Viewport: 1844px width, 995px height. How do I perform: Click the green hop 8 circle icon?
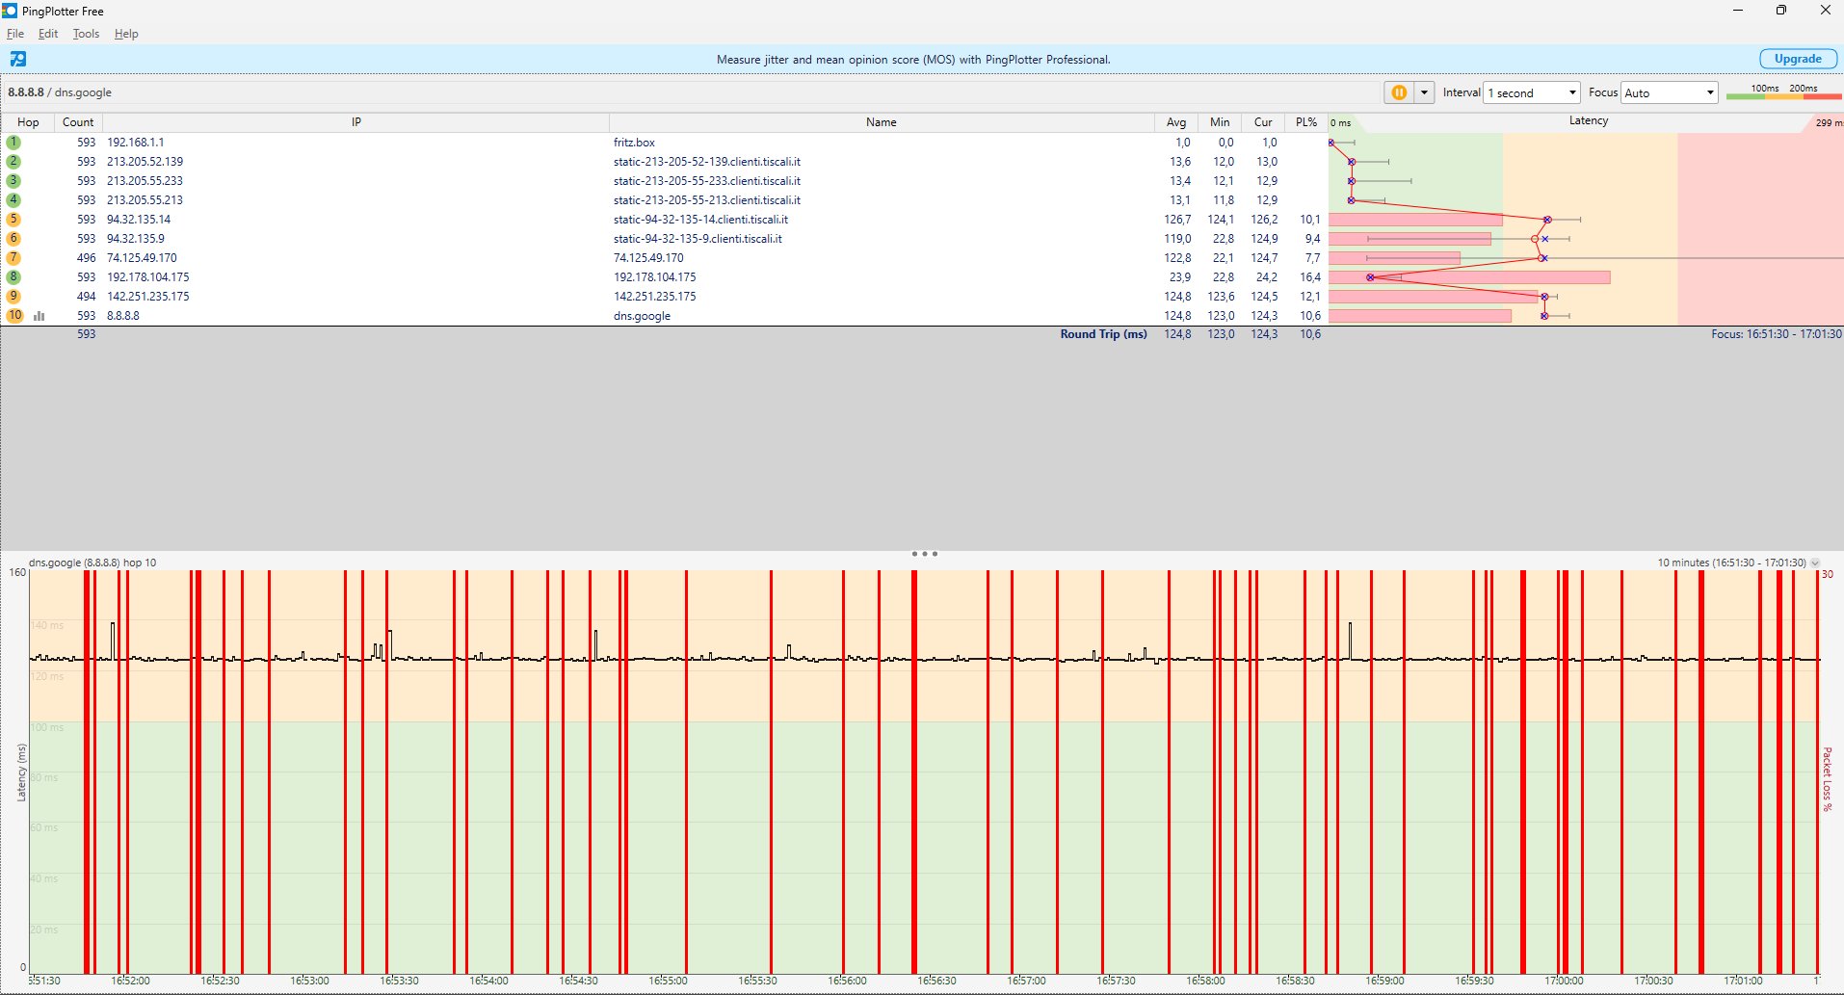click(x=13, y=277)
